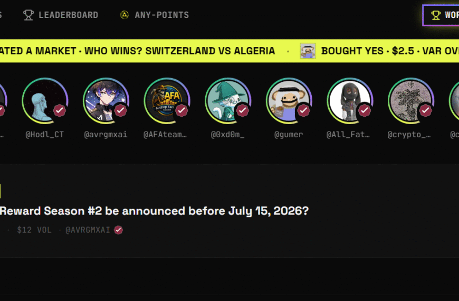Open the purple-bordered WOR button

441,15
